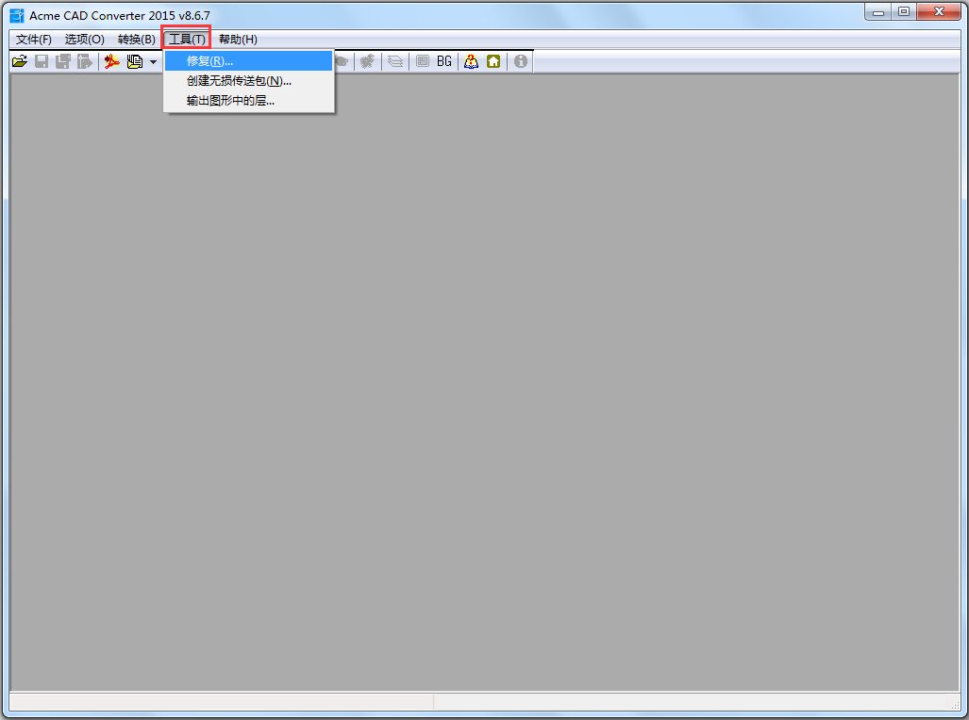
Task: Click the layers stack toolbar icon
Action: [x=394, y=60]
